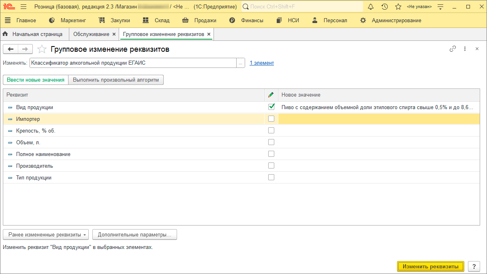Open the Ранее измененные реквизиты dropdown
The image size is (487, 274).
tap(46, 234)
